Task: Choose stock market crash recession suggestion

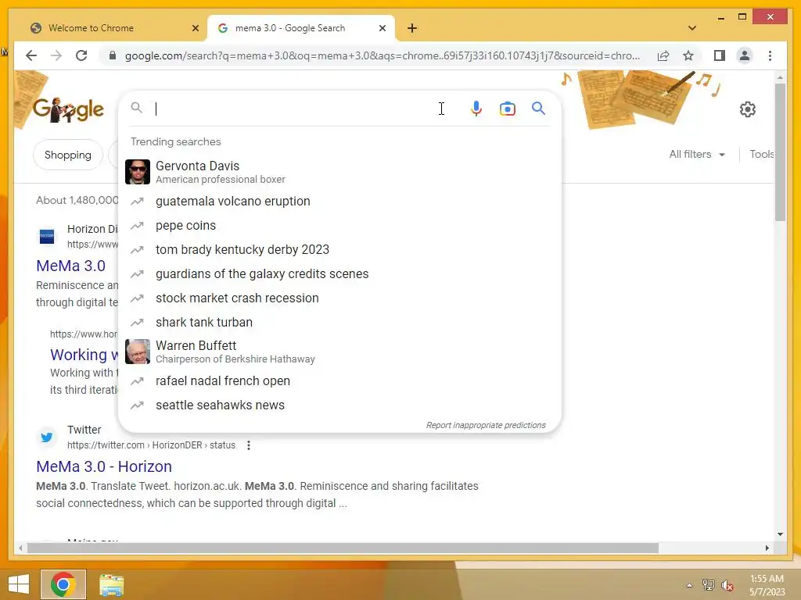Action: click(339, 298)
